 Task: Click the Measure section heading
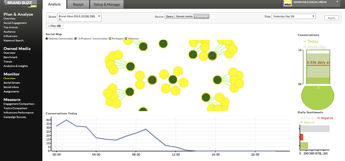[x=12, y=99]
